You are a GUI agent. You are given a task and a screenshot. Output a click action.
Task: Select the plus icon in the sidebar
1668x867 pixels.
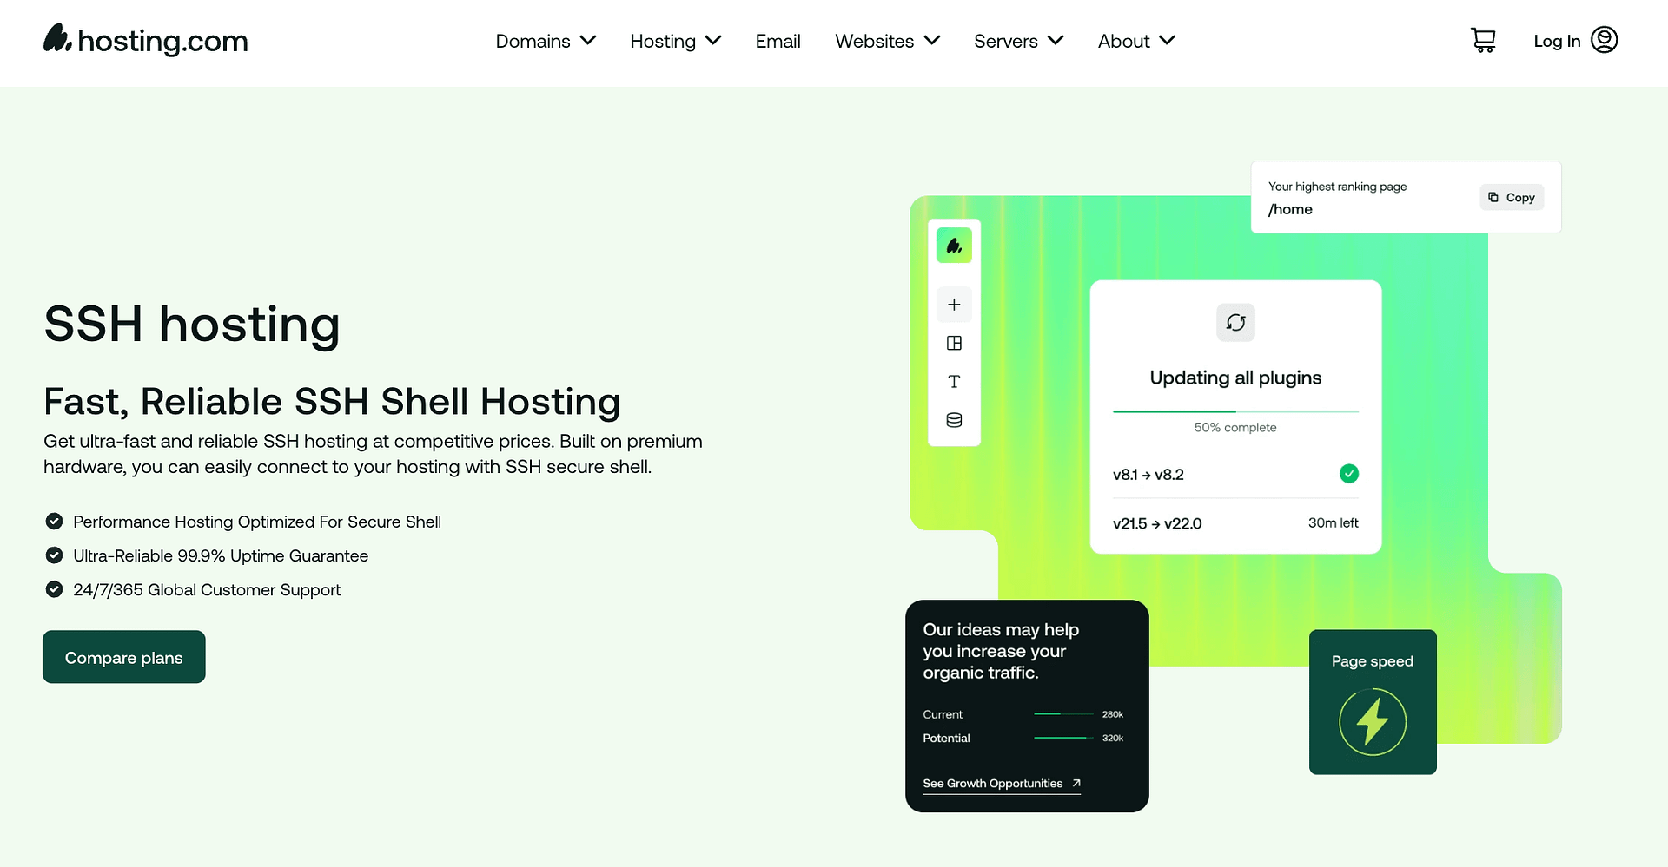954,305
